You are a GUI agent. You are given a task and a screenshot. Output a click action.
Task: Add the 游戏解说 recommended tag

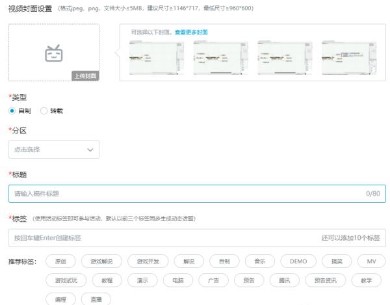click(101, 261)
